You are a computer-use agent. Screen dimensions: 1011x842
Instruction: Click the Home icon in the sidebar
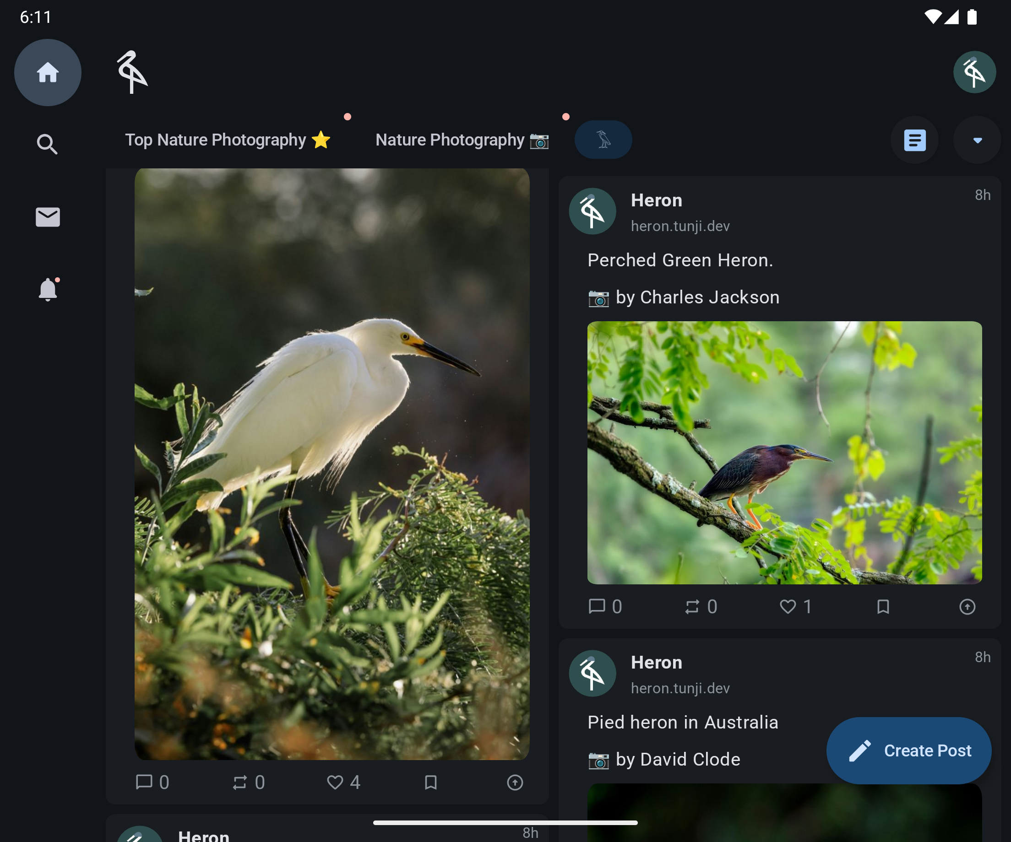click(x=48, y=72)
